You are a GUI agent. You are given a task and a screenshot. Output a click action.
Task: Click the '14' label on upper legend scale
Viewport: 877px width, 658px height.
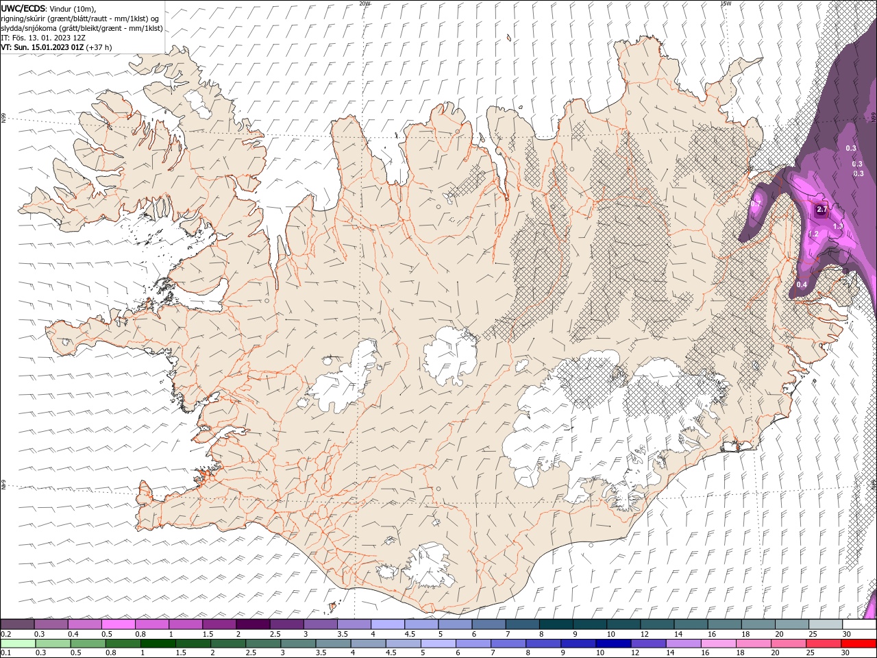[x=678, y=634]
